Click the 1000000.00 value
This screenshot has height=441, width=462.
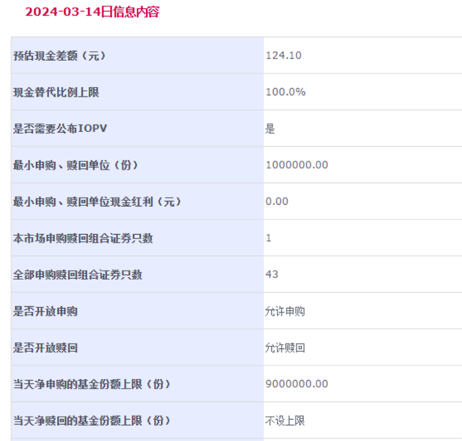coord(297,165)
